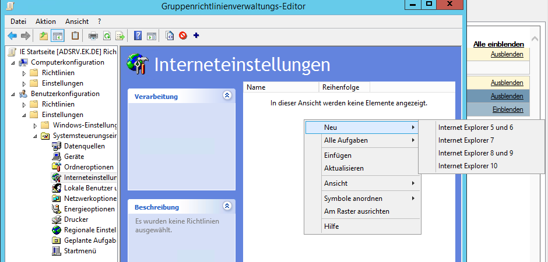Select Internet Explorer 5 und 6
Image resolution: width=548 pixels, height=262 pixels.
click(x=482, y=128)
